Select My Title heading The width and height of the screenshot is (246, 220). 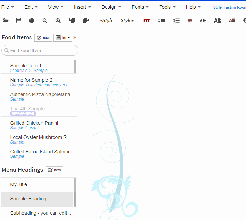pyautogui.click(x=37, y=185)
